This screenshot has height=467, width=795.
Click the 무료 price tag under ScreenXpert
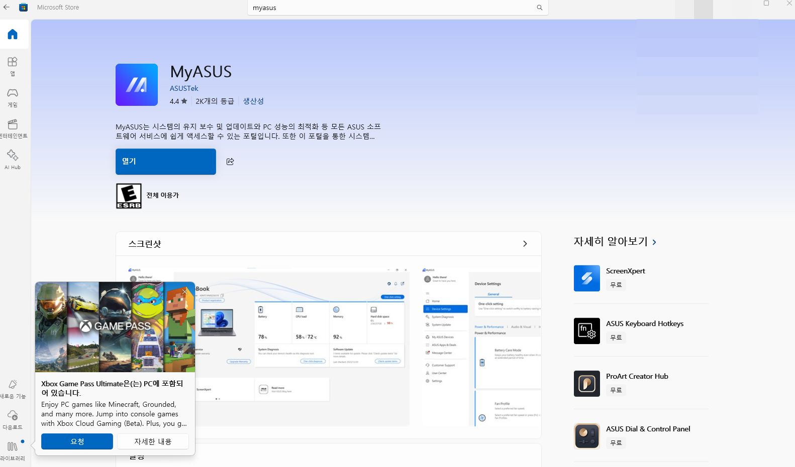[616, 285]
